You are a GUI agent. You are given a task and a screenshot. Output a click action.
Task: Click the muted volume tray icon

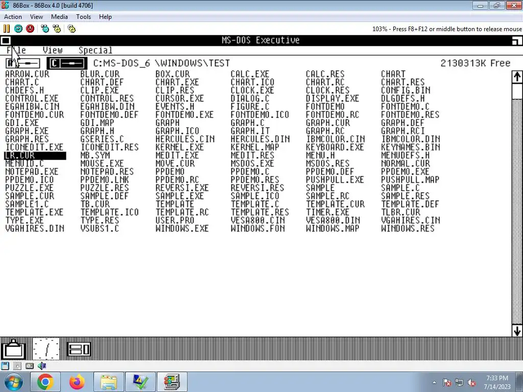click(471, 382)
